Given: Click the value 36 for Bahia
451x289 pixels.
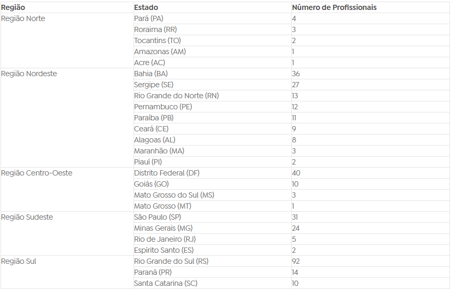Looking at the screenshot, I should click(x=296, y=74).
